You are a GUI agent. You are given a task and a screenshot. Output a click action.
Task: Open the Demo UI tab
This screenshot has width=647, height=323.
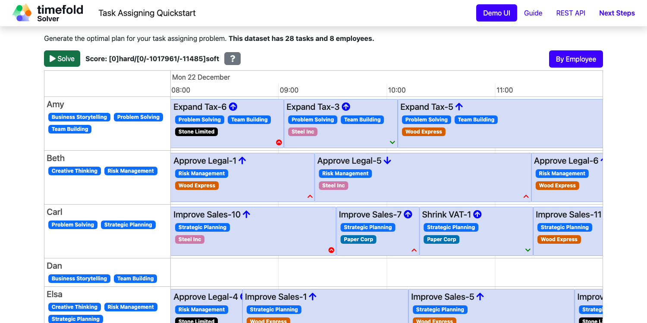point(496,13)
